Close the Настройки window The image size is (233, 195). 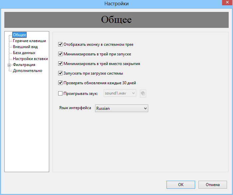(227, 3)
